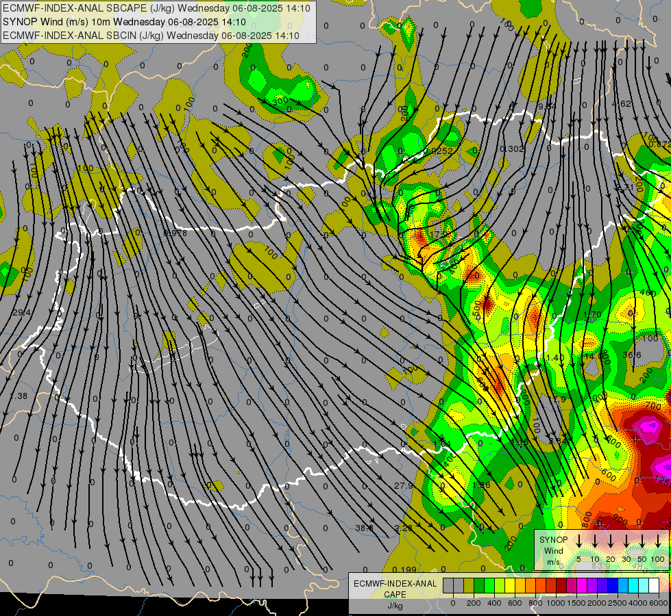Click the SYNOP Wind 10m title line
Image resolution: width=671 pixels, height=616 pixels.
coord(124,22)
